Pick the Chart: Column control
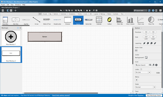 [x=130, y=20]
